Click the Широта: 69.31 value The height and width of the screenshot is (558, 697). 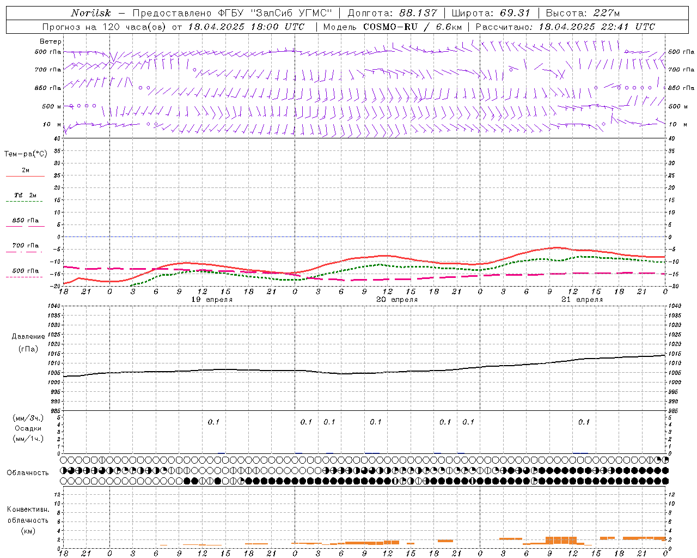[x=492, y=13]
